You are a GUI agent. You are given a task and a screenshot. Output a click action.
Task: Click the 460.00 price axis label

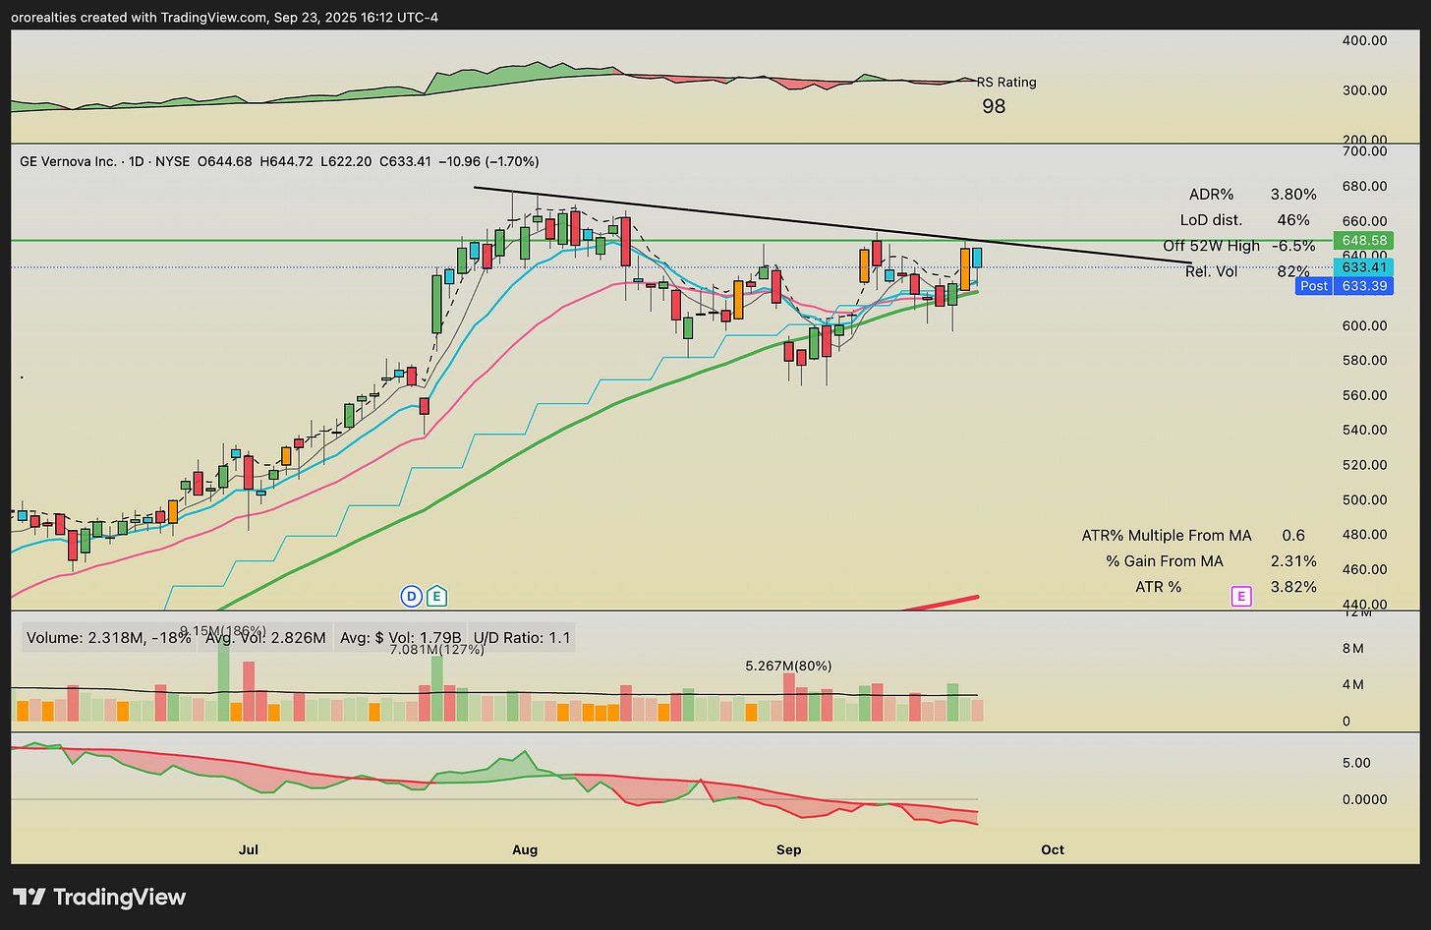point(1365,569)
